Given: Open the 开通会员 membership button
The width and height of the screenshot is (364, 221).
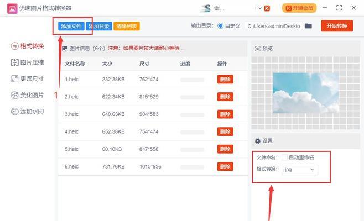Looking at the screenshot, I should coord(299,8).
